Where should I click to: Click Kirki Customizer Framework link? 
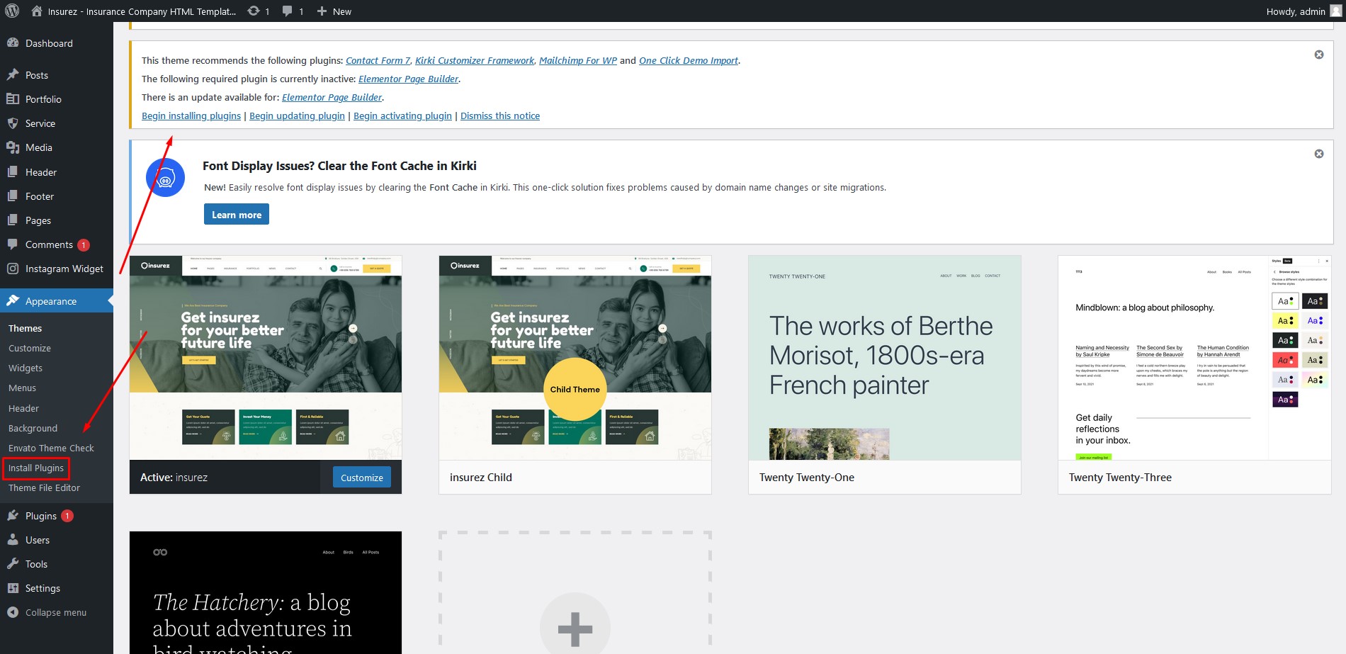pos(475,60)
